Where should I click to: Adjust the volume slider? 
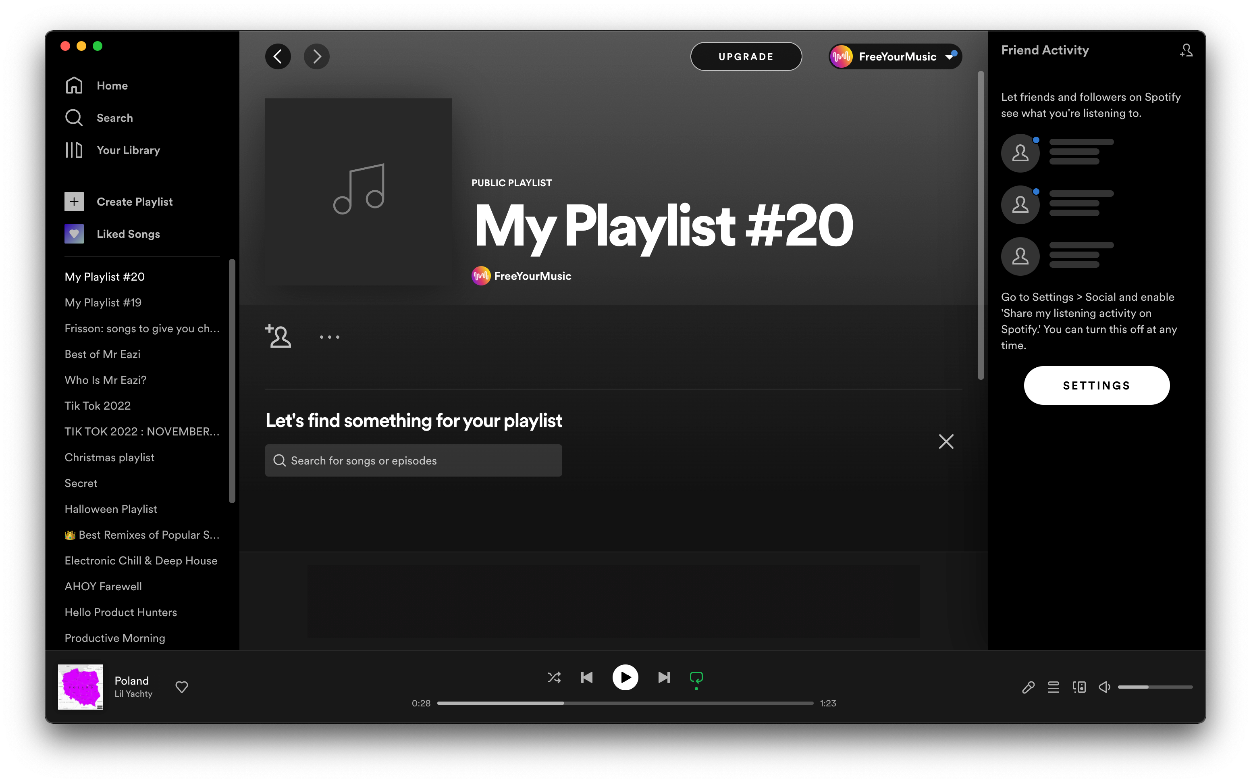[1155, 687]
